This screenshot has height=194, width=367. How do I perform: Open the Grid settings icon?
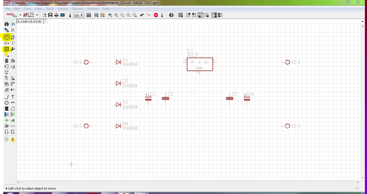click(181, 15)
